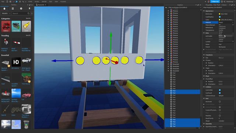Open the Models category dropdown in Toolbox

[x=6, y=13]
